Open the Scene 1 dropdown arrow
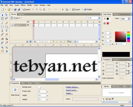This screenshot has height=107, width=133. click(21, 18)
